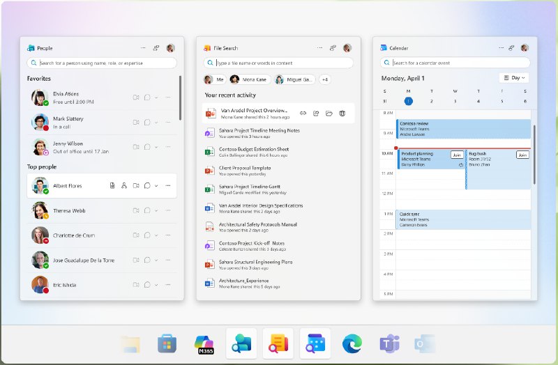Click the Calendar panel scrollbar

[x=534, y=155]
